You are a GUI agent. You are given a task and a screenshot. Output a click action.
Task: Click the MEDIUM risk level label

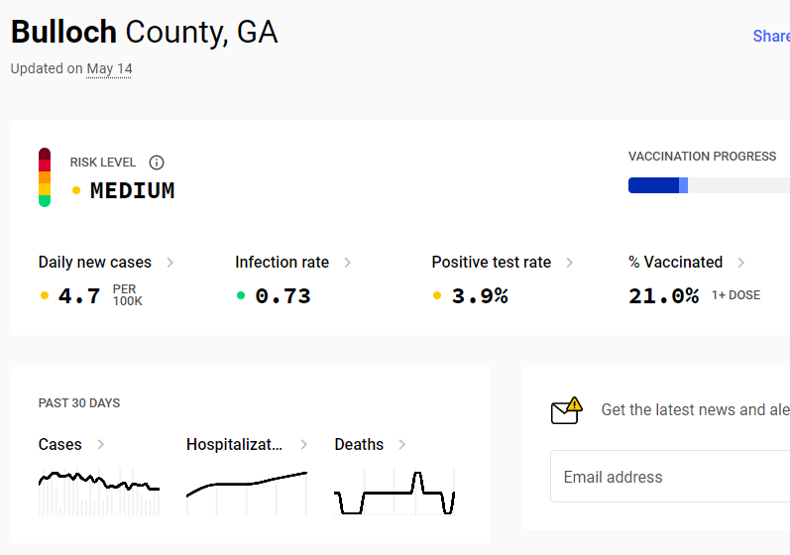coord(132,190)
